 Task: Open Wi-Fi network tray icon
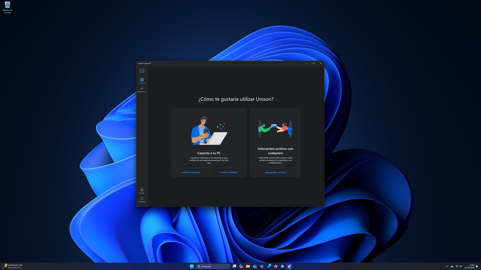coord(457,267)
